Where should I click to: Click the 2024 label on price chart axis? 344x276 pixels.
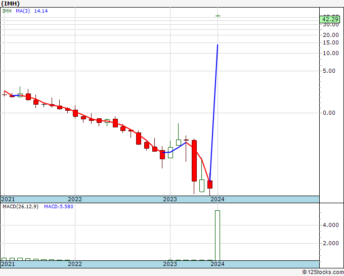(x=218, y=199)
